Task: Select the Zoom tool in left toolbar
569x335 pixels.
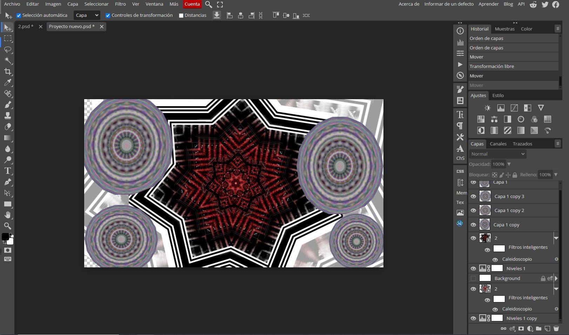Action: pyautogui.click(x=8, y=226)
